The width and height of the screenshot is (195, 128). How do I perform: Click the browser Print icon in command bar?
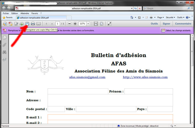pos(151,17)
